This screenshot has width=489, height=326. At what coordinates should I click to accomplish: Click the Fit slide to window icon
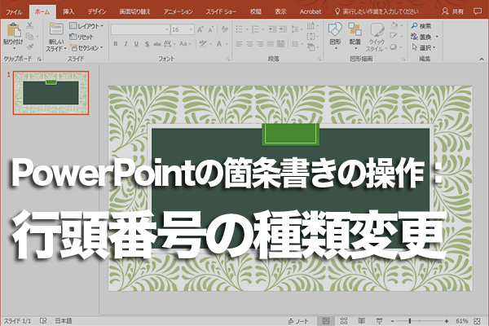click(x=477, y=321)
